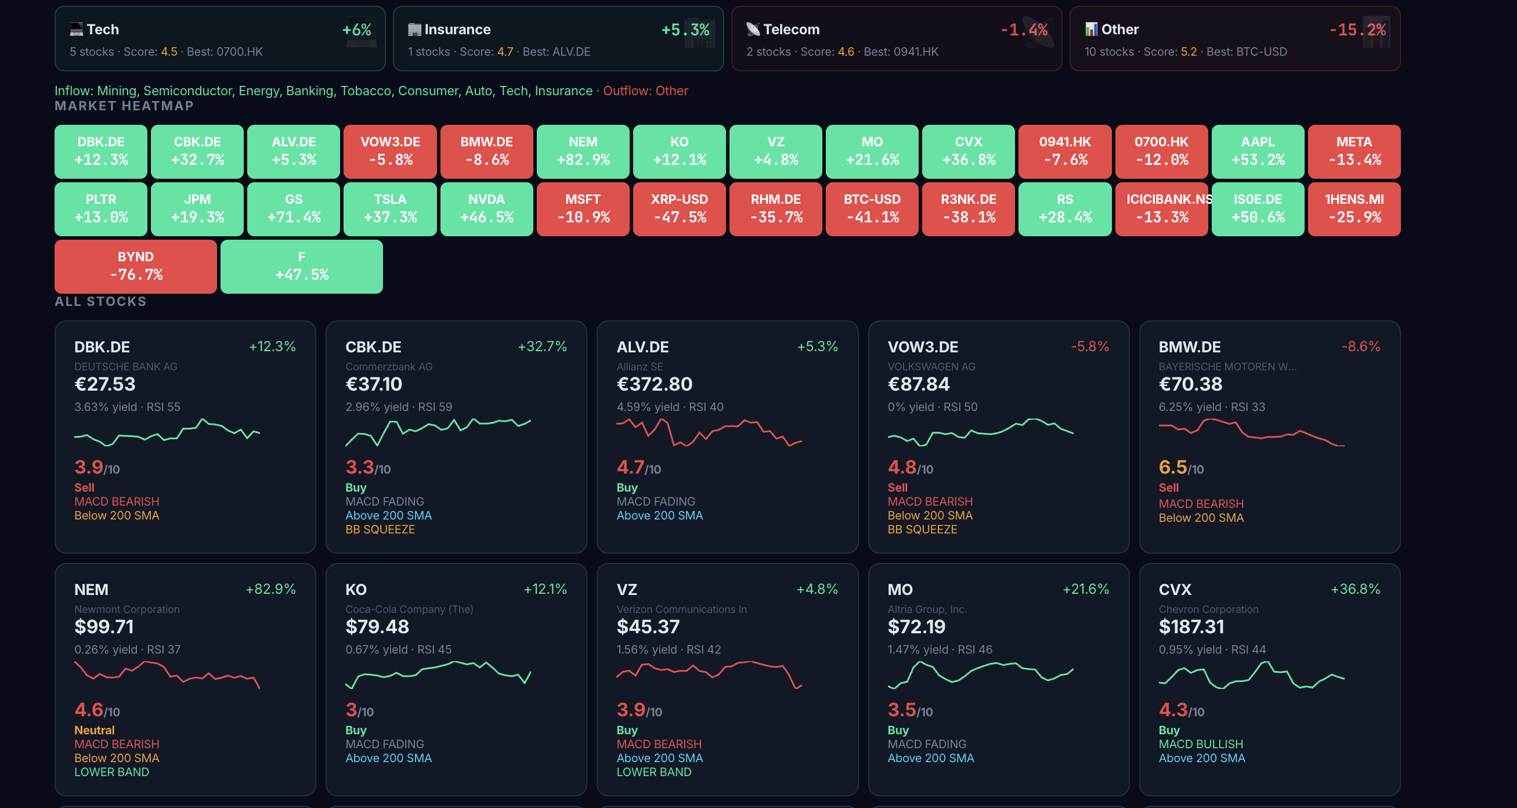Click the bar chart icon beside Other

click(1091, 29)
